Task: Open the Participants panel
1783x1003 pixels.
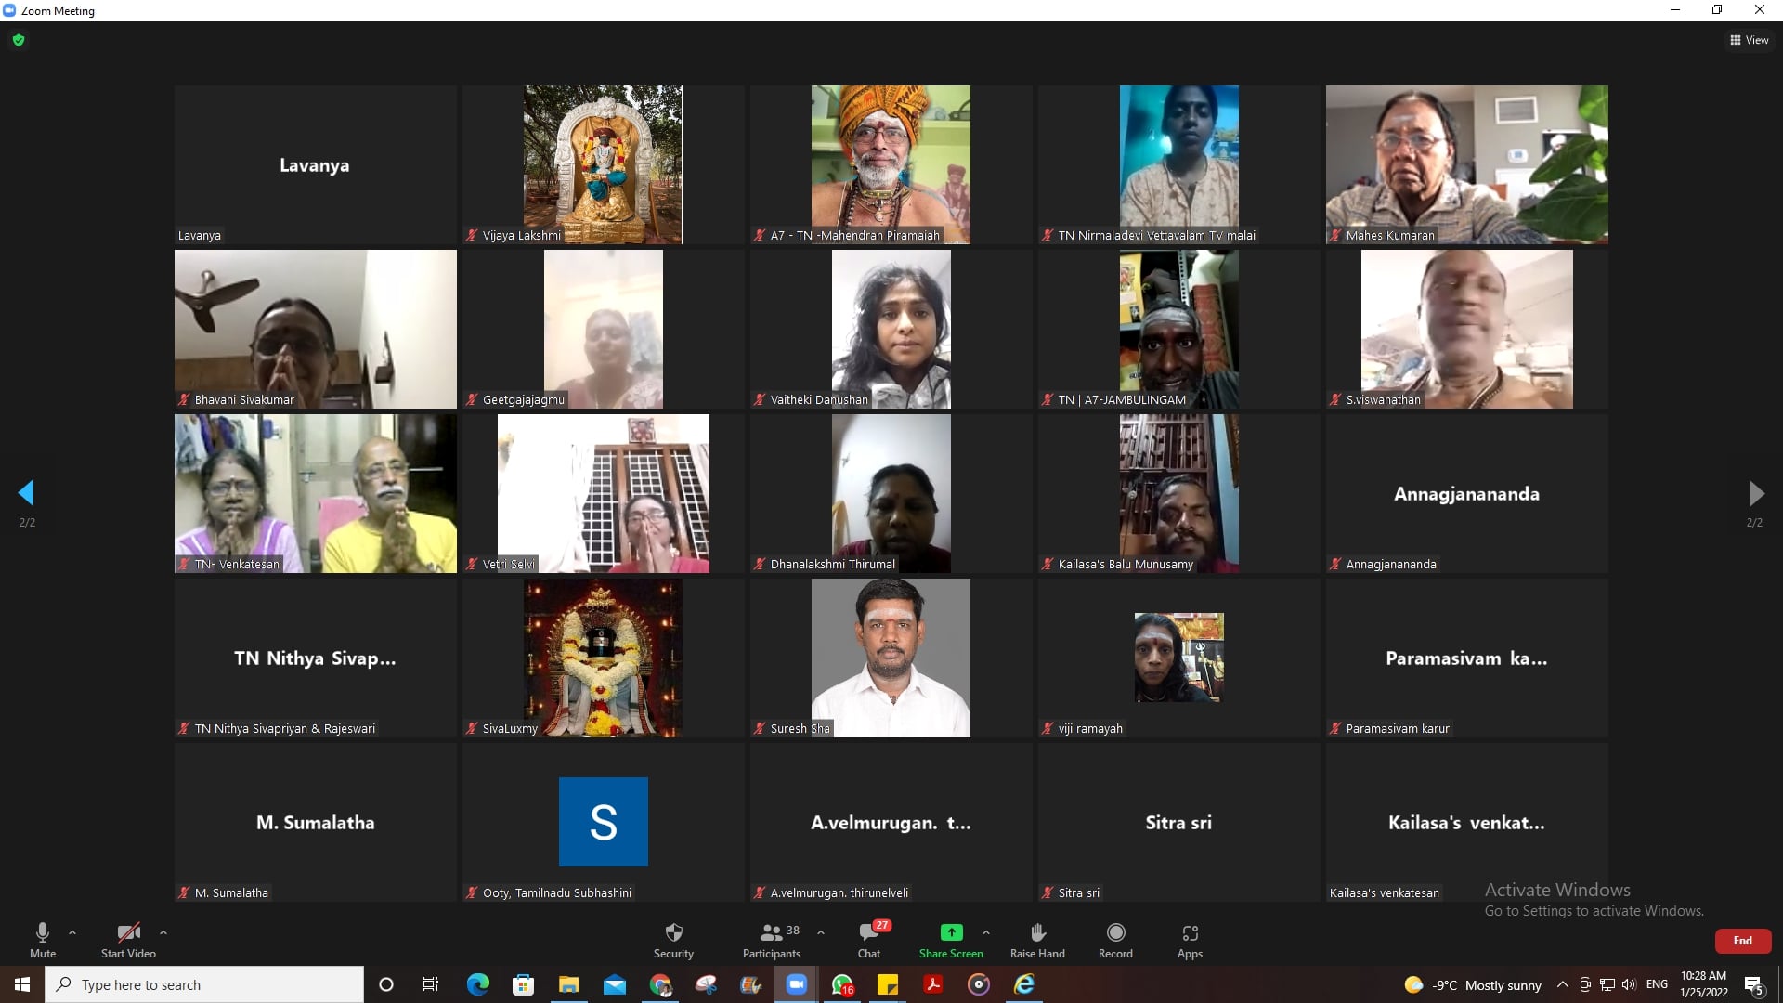Action: click(x=771, y=933)
